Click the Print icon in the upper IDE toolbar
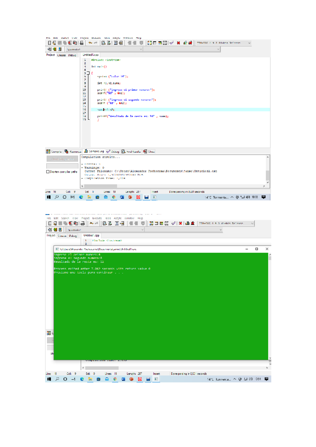 (x=82, y=43)
